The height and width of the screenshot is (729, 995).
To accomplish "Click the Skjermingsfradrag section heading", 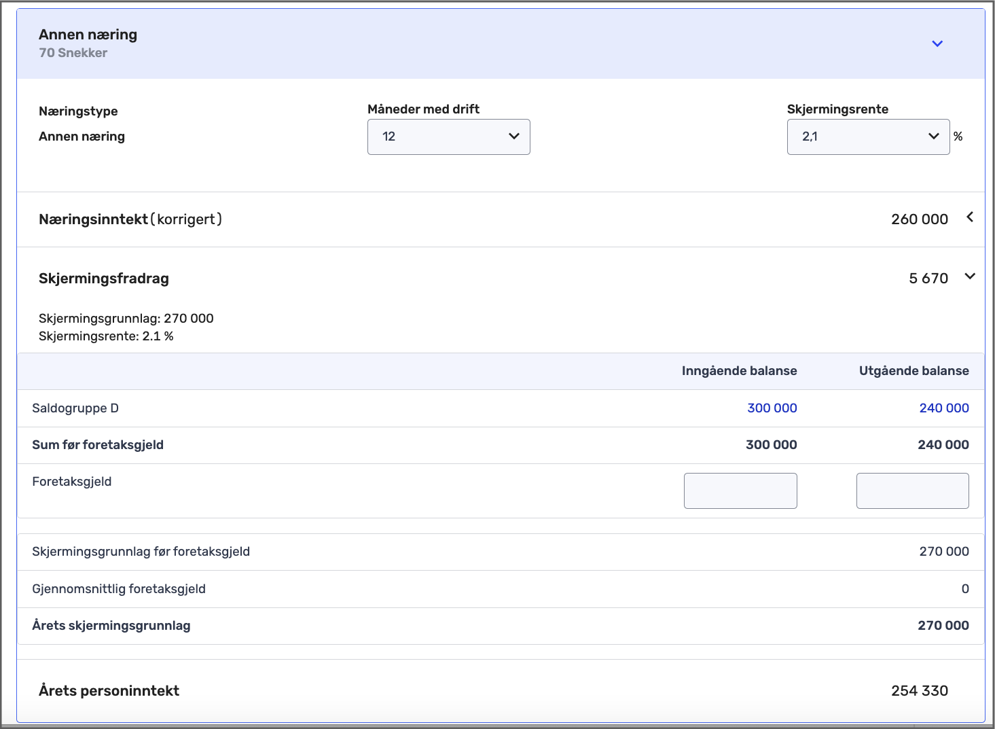I will [103, 279].
